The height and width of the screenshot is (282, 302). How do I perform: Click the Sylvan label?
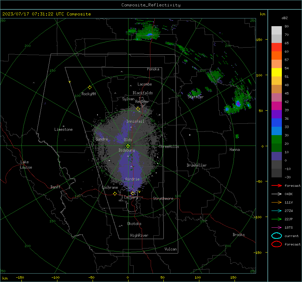(128, 99)
